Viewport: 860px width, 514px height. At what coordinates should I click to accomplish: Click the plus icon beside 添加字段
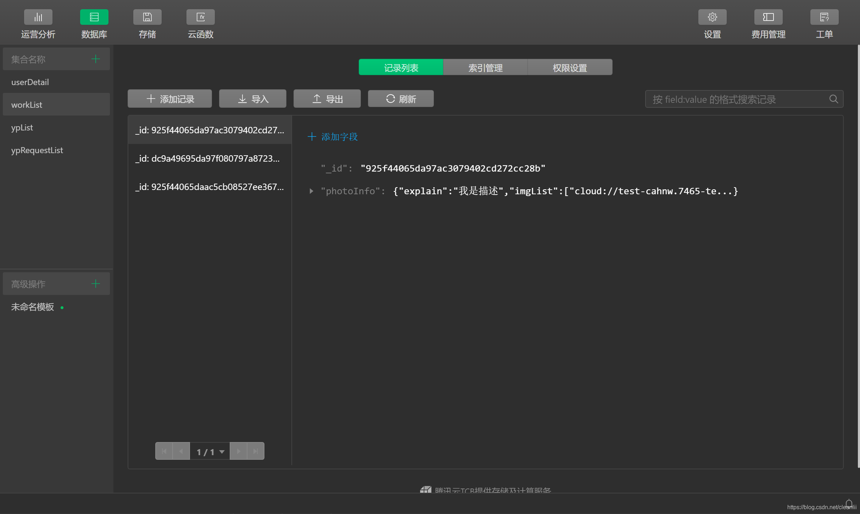coord(312,136)
